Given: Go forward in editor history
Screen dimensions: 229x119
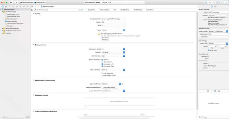Looking at the screenshot, I should tap(39, 7).
